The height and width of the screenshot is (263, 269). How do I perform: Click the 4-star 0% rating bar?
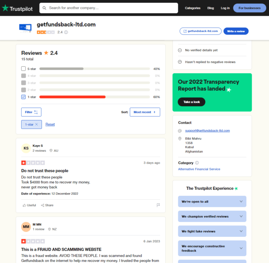click(x=95, y=76)
